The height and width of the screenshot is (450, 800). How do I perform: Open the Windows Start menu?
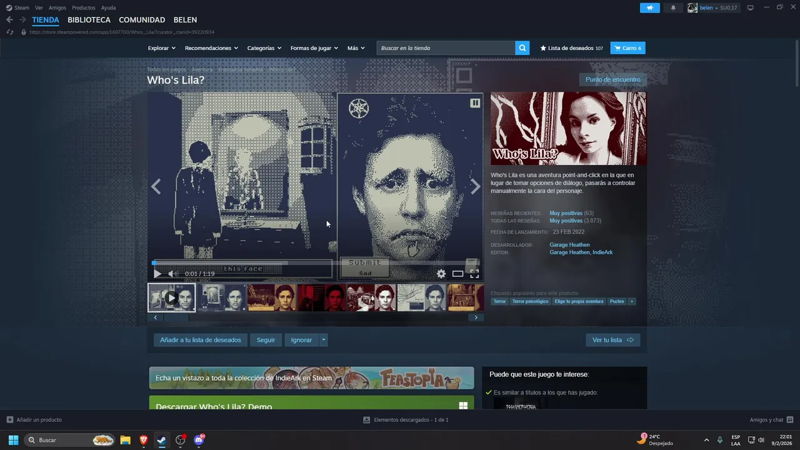[13, 440]
